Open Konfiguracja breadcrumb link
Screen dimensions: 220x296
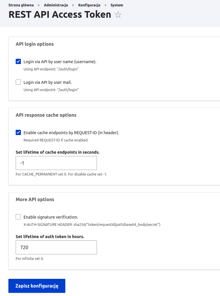tap(89, 5)
